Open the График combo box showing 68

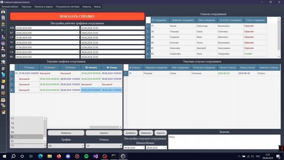tap(66, 146)
